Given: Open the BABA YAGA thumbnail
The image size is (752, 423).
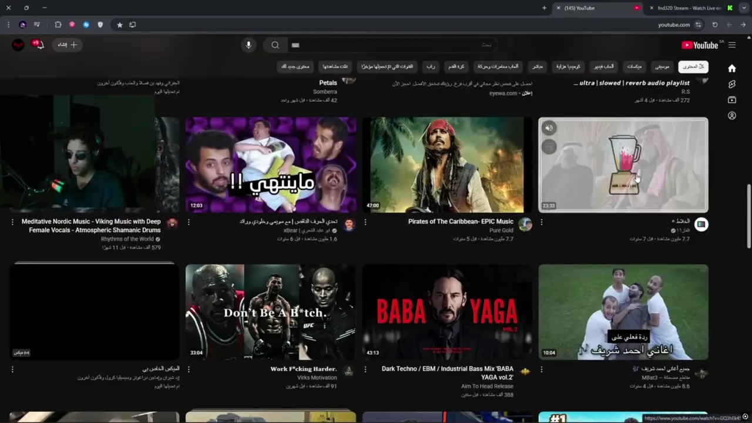Looking at the screenshot, I should point(447,312).
